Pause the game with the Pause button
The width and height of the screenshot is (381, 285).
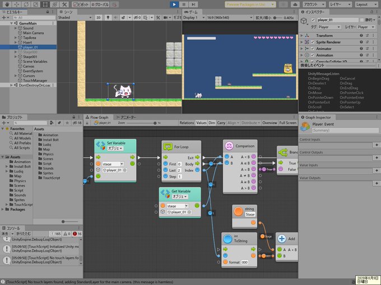[x=184, y=4]
